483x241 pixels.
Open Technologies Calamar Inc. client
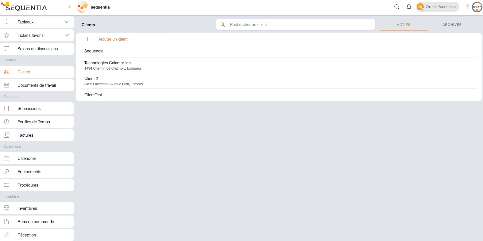tap(279, 65)
